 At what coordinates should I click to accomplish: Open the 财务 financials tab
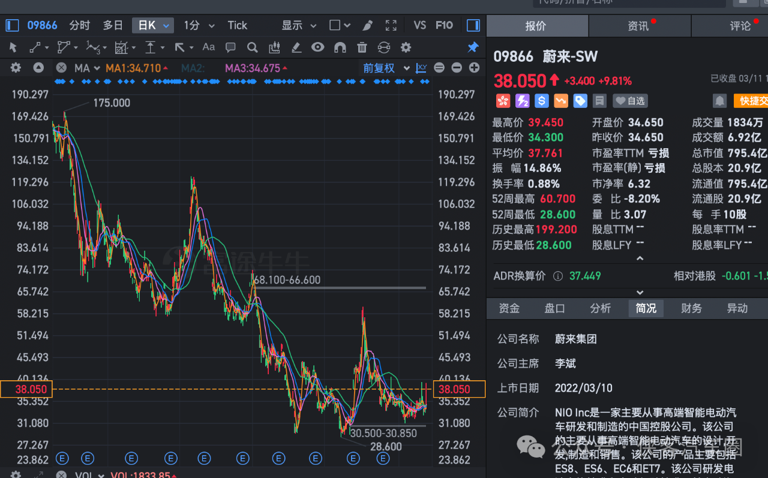click(691, 308)
